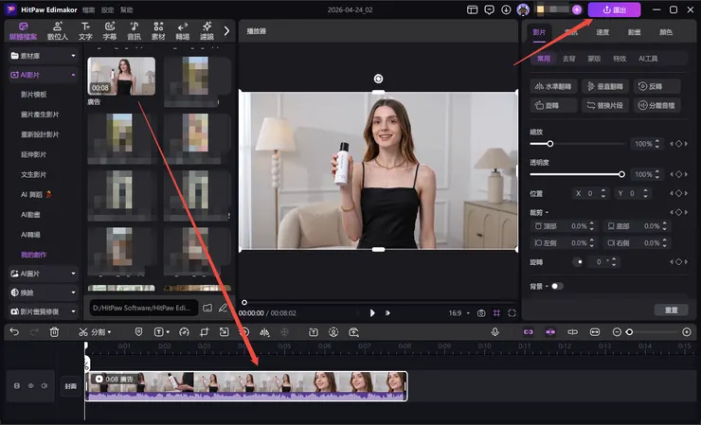Switch to the 速度 speed tab
701x425 pixels.
point(602,31)
